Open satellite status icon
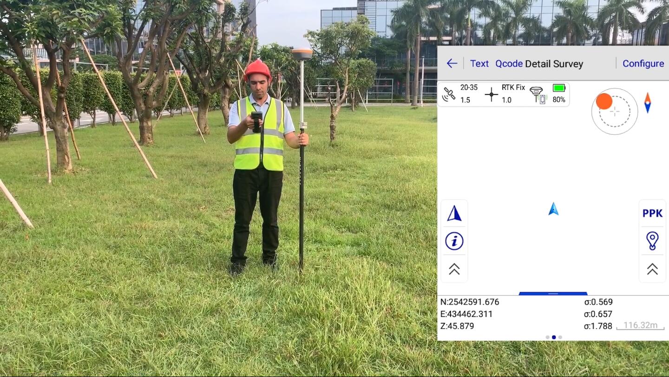Viewport: 669px width, 377px height. click(449, 94)
